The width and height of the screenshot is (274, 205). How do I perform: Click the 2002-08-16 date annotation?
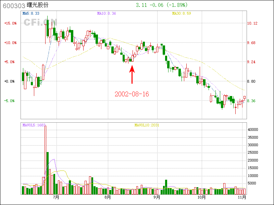132,94
